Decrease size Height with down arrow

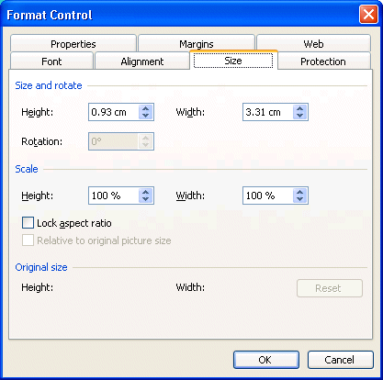tap(146, 116)
